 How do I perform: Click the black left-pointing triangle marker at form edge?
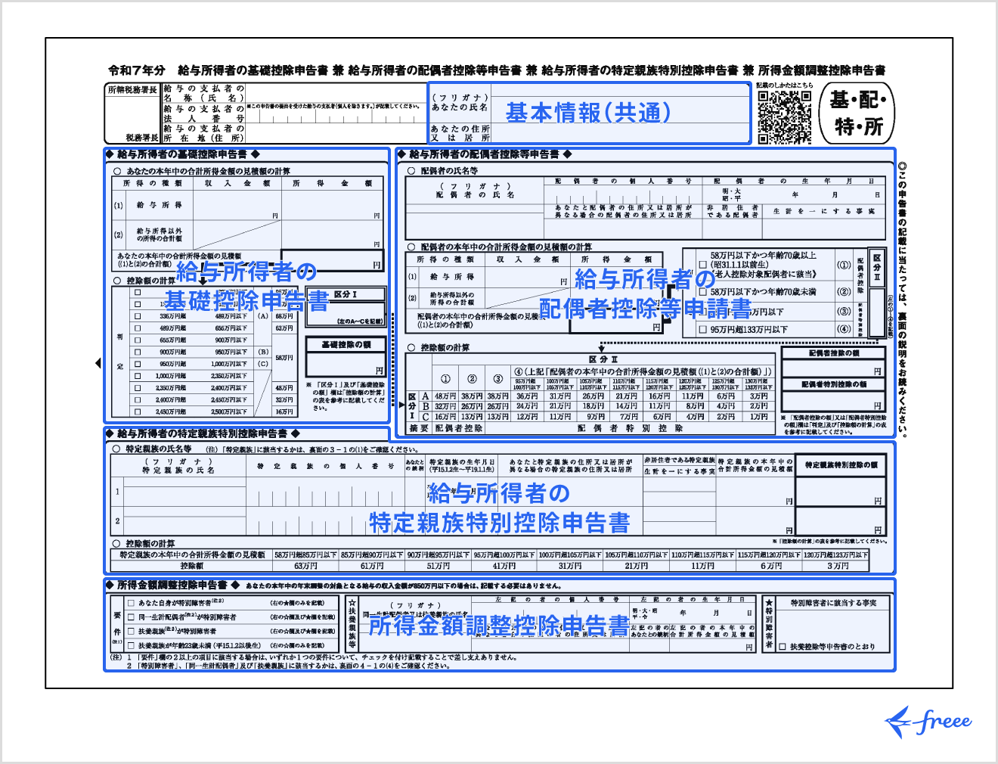tap(98, 364)
